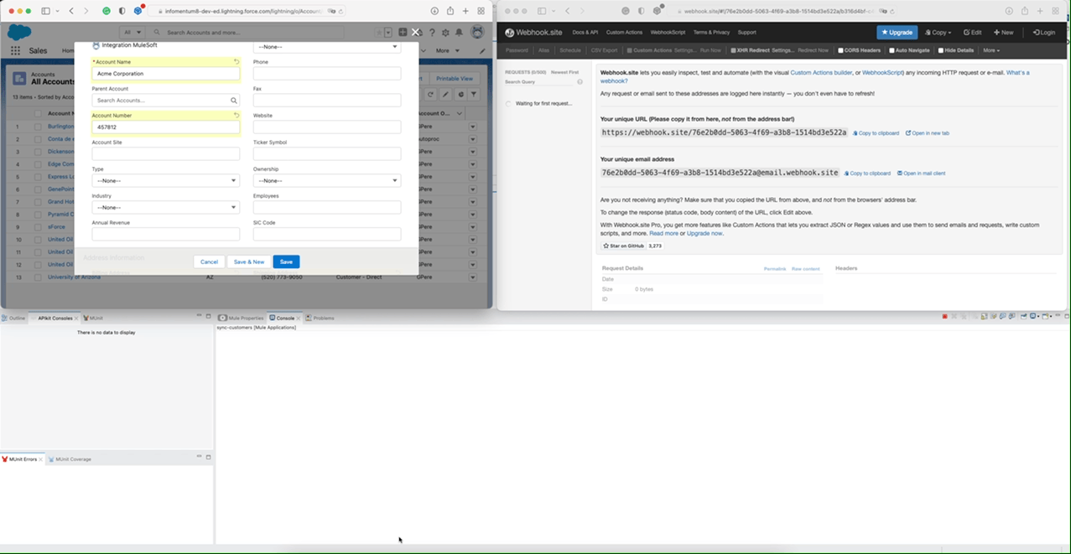The width and height of the screenshot is (1071, 554).
Task: Click the Accounts list filter funnel icon
Action: click(x=474, y=95)
